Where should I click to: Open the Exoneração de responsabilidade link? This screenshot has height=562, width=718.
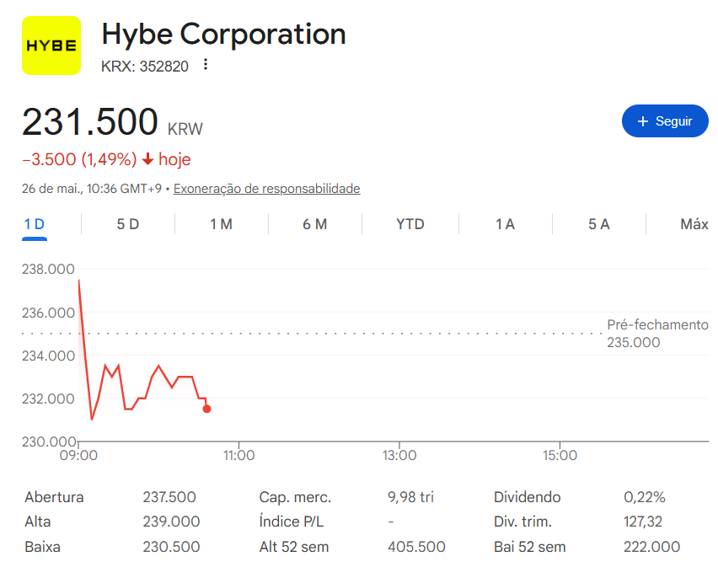pos(266,189)
